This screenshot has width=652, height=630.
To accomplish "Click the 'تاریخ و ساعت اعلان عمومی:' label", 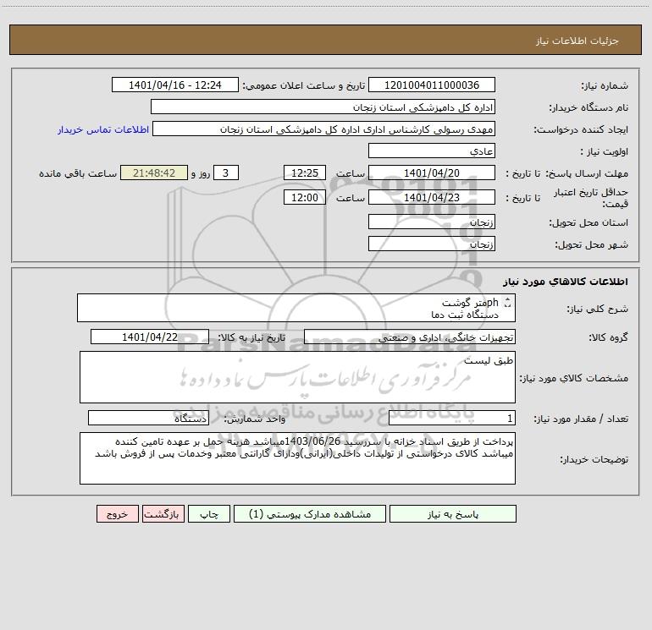I will [304, 85].
